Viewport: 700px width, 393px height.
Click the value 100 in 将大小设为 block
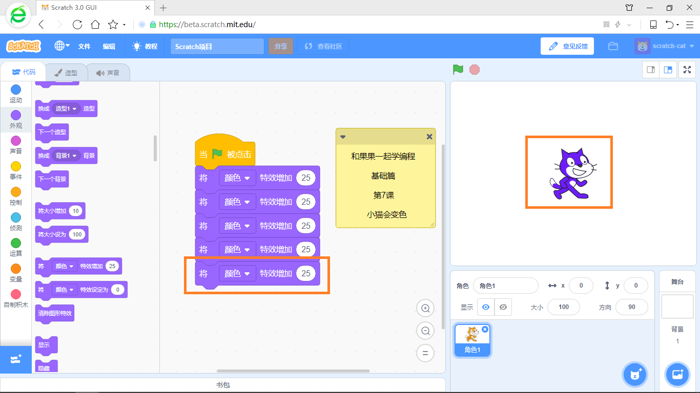point(77,234)
